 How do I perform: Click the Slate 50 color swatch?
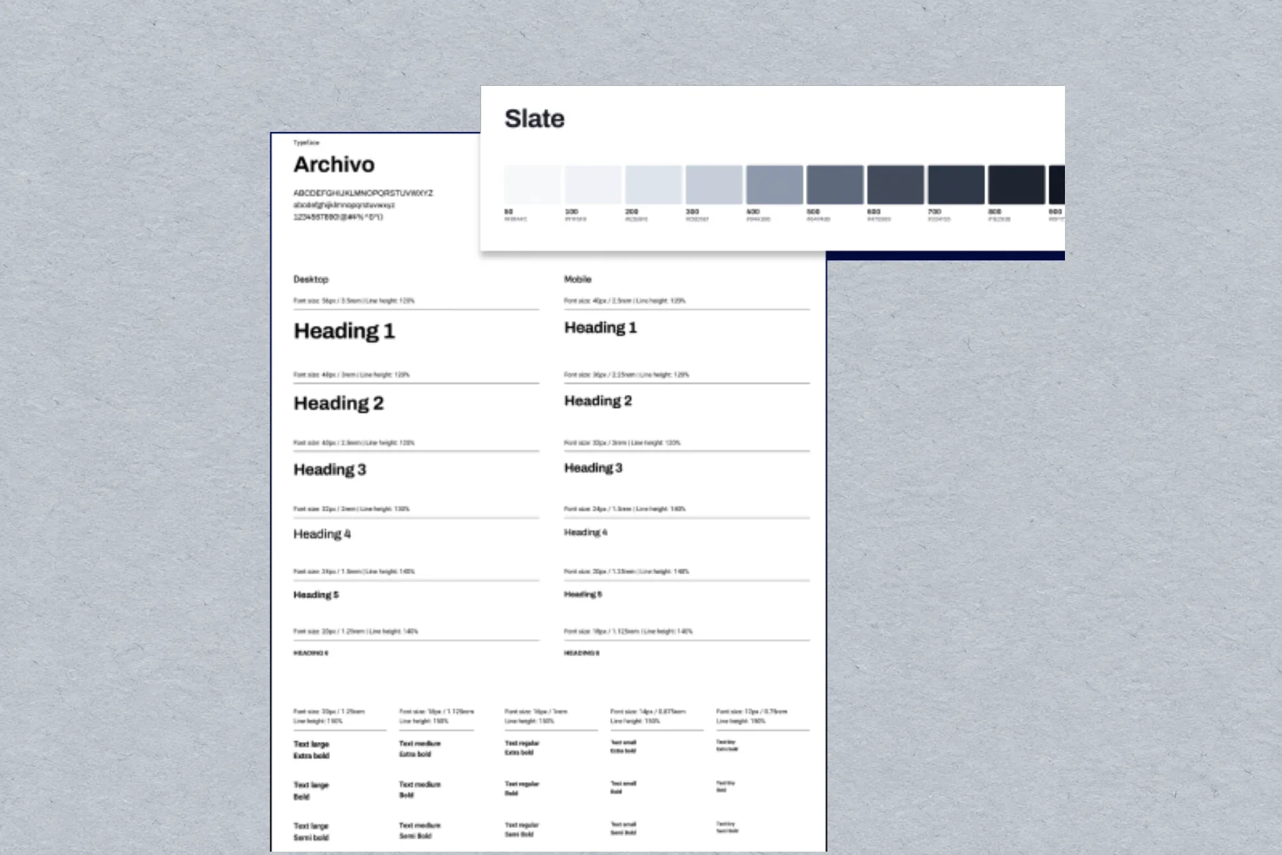pyautogui.click(x=532, y=185)
